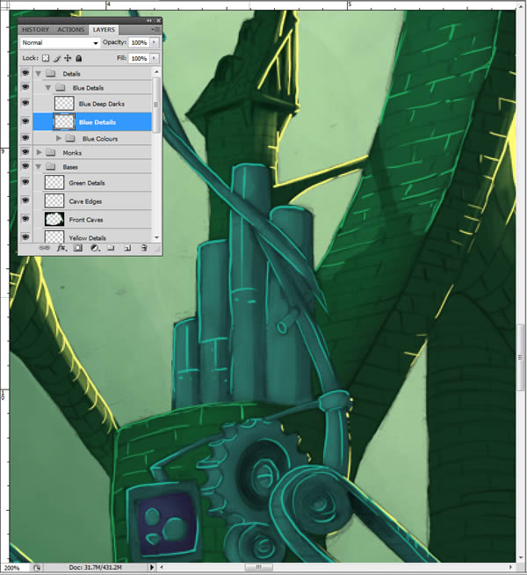Click the Fill 100% field
The image size is (527, 575).
coord(139,58)
